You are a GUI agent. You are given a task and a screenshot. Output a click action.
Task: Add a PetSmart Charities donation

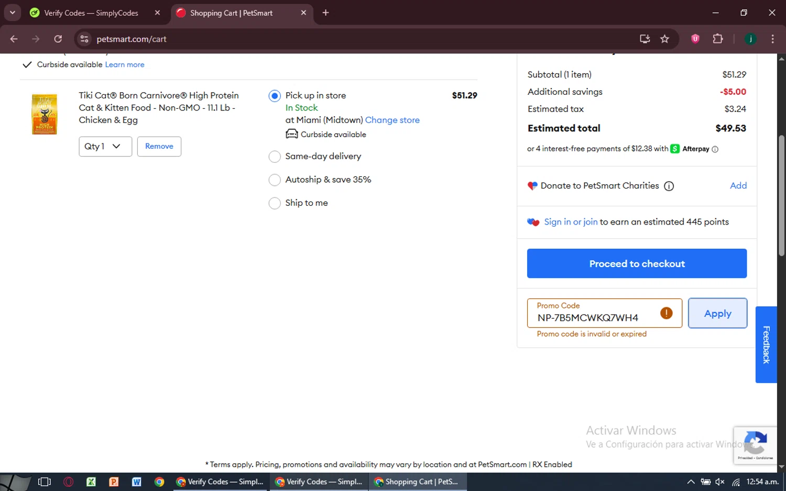[738, 185]
